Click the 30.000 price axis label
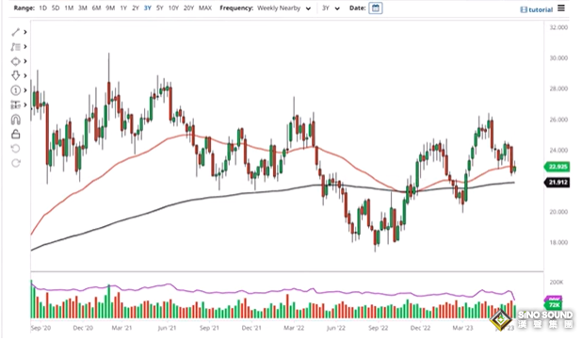The width and height of the screenshot is (582, 340). pos(558,58)
